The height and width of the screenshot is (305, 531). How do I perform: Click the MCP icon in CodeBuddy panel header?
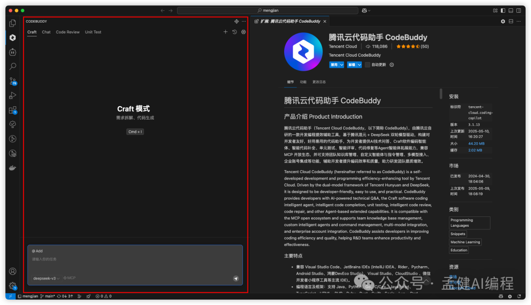[x=236, y=21]
